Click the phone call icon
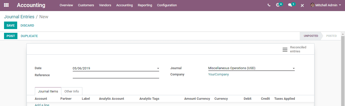345x106 pixels. pyautogui.click(x=269, y=5)
